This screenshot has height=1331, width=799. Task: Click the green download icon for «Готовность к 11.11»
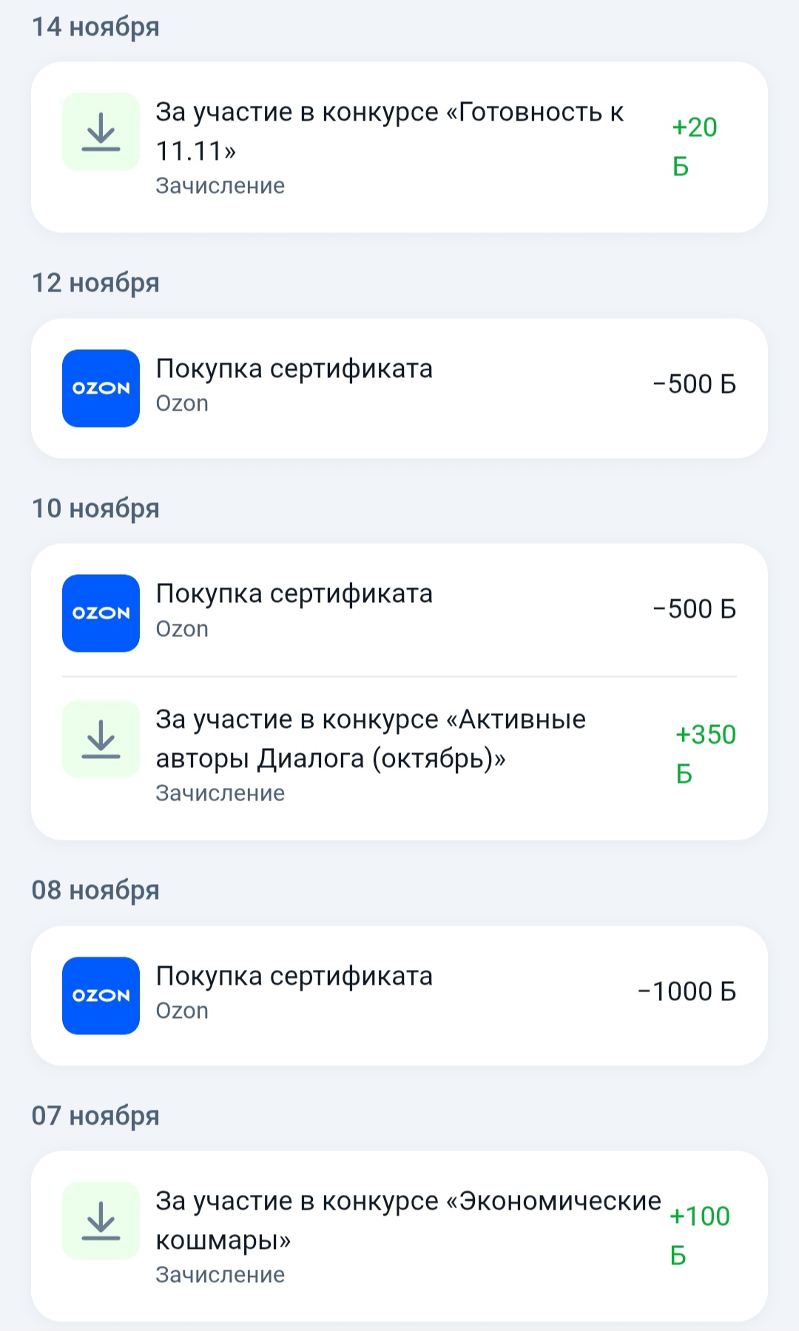tap(101, 132)
